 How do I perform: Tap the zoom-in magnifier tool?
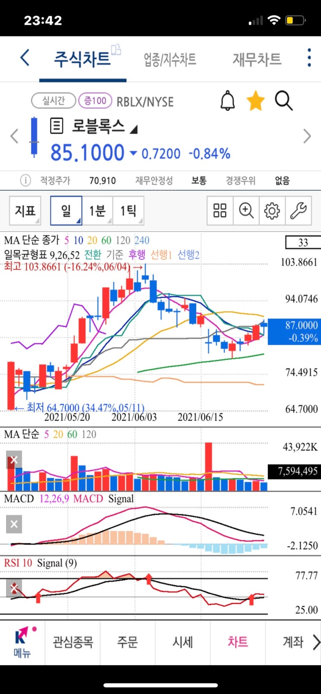coord(246,211)
